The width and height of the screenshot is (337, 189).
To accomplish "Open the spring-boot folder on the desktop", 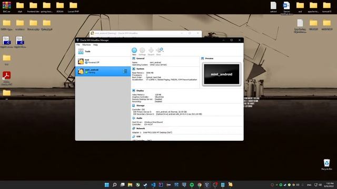I will click(x=46, y=7).
